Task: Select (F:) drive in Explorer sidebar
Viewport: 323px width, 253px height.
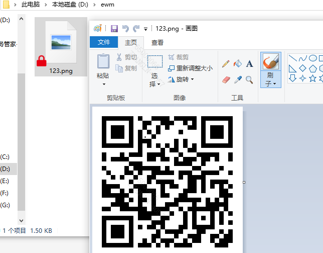Action: 5,193
